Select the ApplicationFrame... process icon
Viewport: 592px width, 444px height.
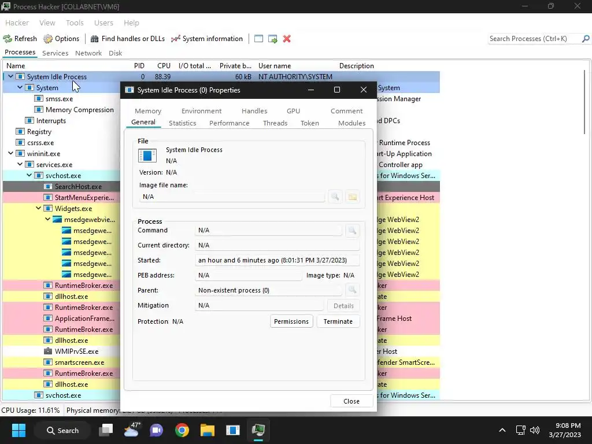47,319
